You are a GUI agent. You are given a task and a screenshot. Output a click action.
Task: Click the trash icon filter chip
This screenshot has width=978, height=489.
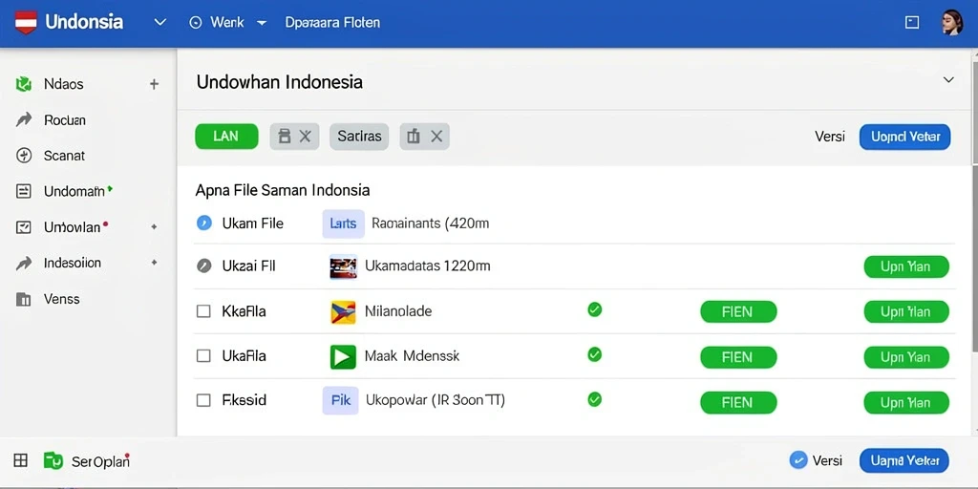(x=414, y=137)
